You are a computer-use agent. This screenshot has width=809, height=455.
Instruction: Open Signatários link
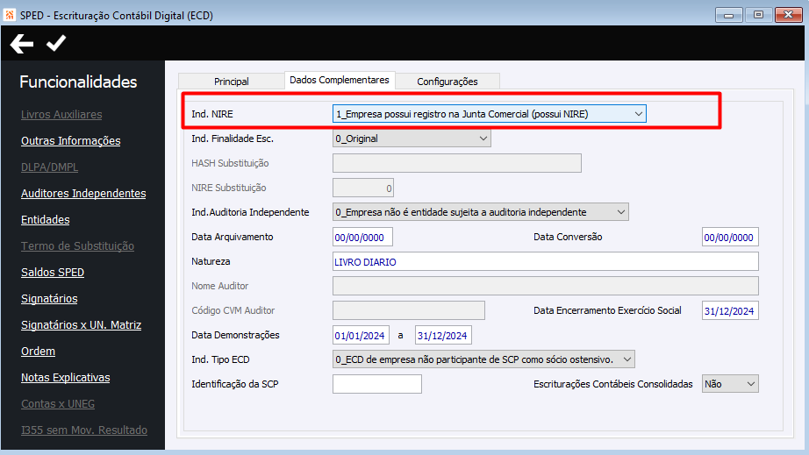tap(49, 298)
